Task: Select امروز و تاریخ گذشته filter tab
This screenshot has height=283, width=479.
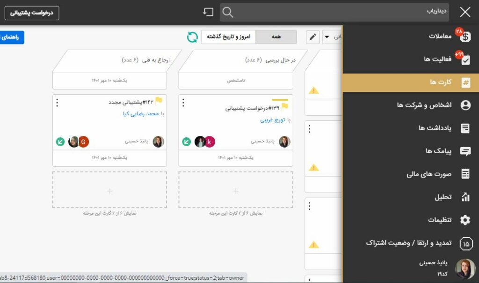Action: [228, 37]
